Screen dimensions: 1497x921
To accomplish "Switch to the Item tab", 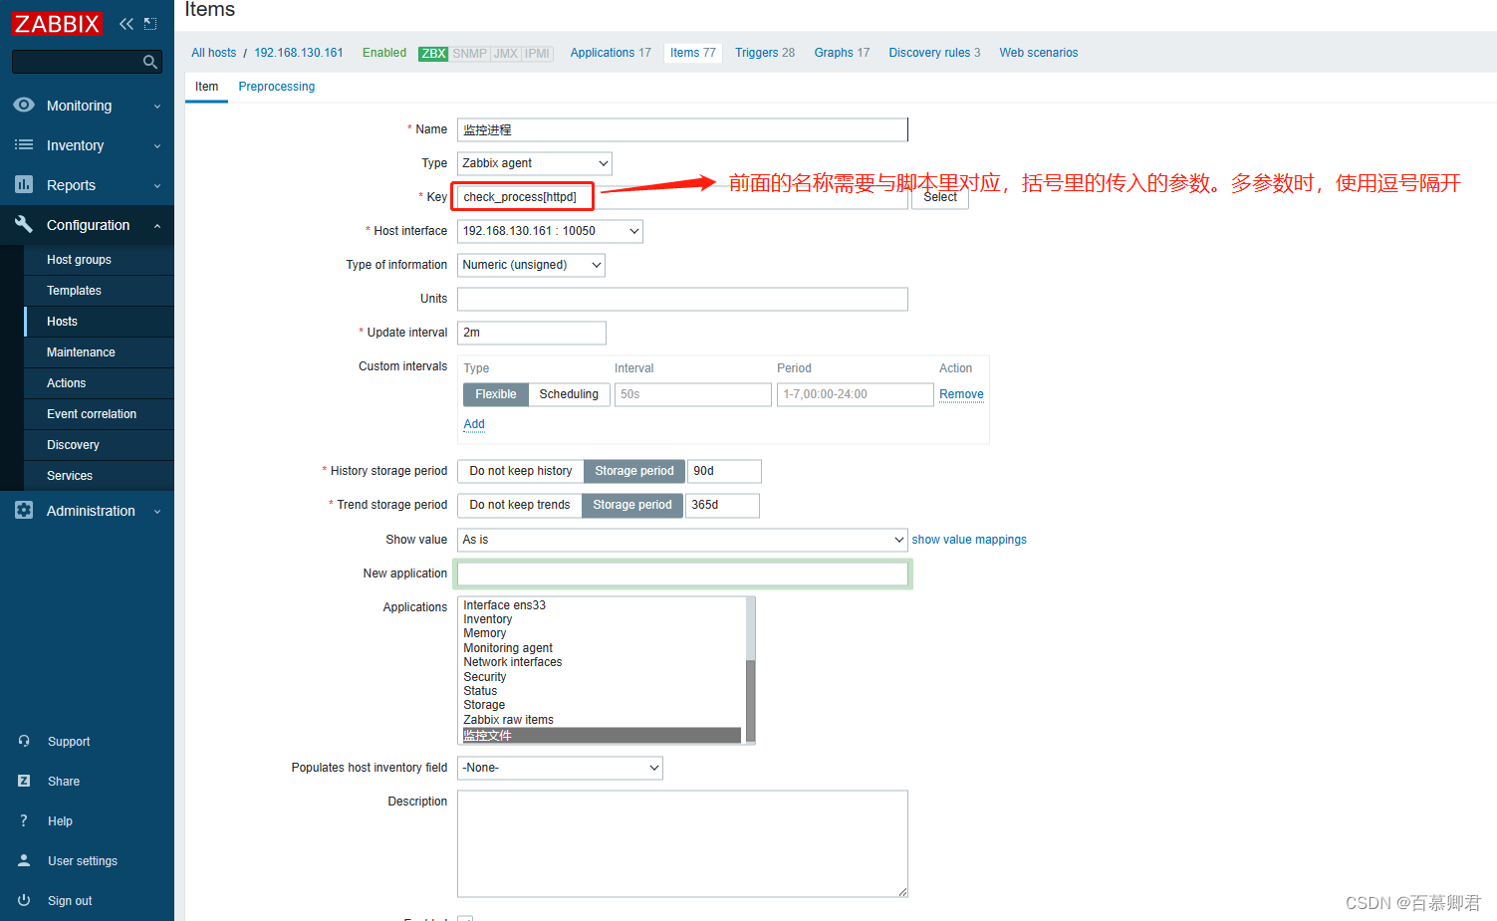I will point(206,87).
